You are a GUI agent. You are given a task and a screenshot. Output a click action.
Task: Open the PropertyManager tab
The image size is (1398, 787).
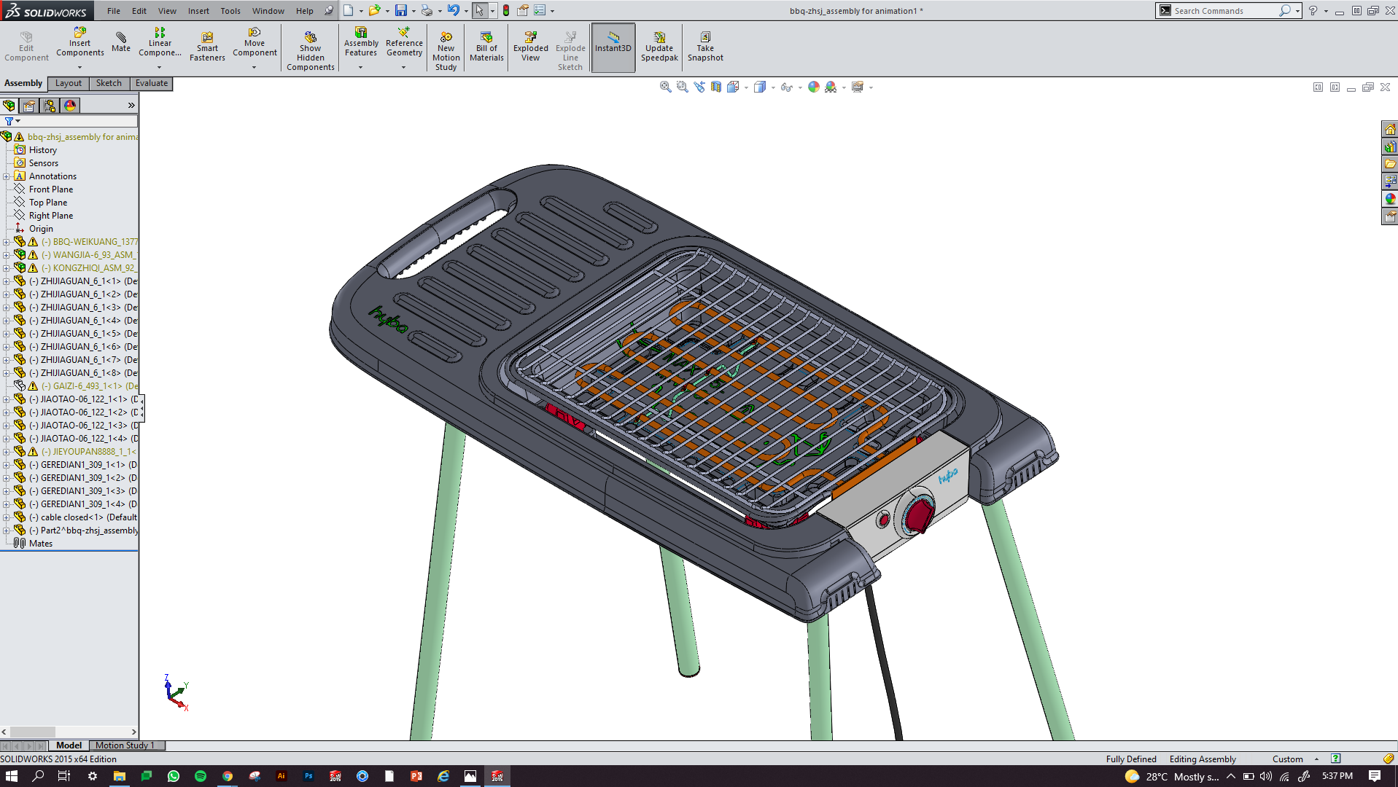29,106
